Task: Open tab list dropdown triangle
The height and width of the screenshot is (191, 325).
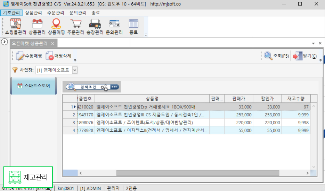Action: click(313, 43)
